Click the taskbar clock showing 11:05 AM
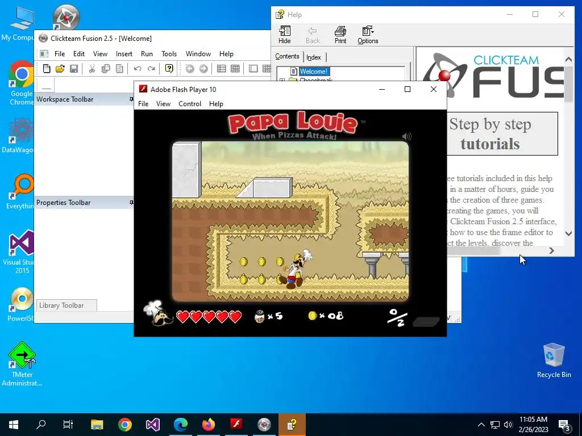582x436 pixels. click(533, 424)
